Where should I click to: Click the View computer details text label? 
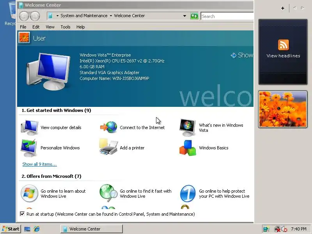tap(61, 128)
